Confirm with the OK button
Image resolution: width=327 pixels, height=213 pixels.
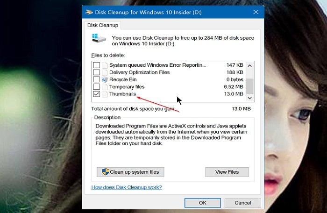[x=202, y=203]
